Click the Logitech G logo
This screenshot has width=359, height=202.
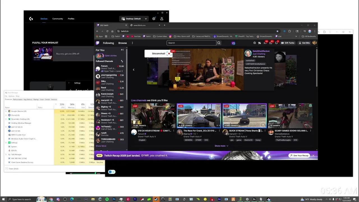click(x=31, y=19)
